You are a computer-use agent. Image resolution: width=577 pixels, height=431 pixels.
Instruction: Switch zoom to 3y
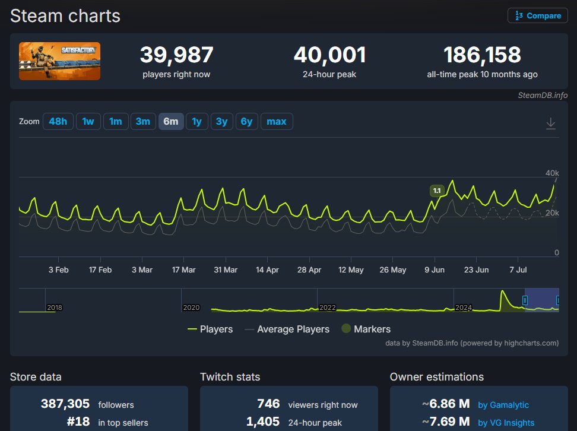tap(221, 122)
